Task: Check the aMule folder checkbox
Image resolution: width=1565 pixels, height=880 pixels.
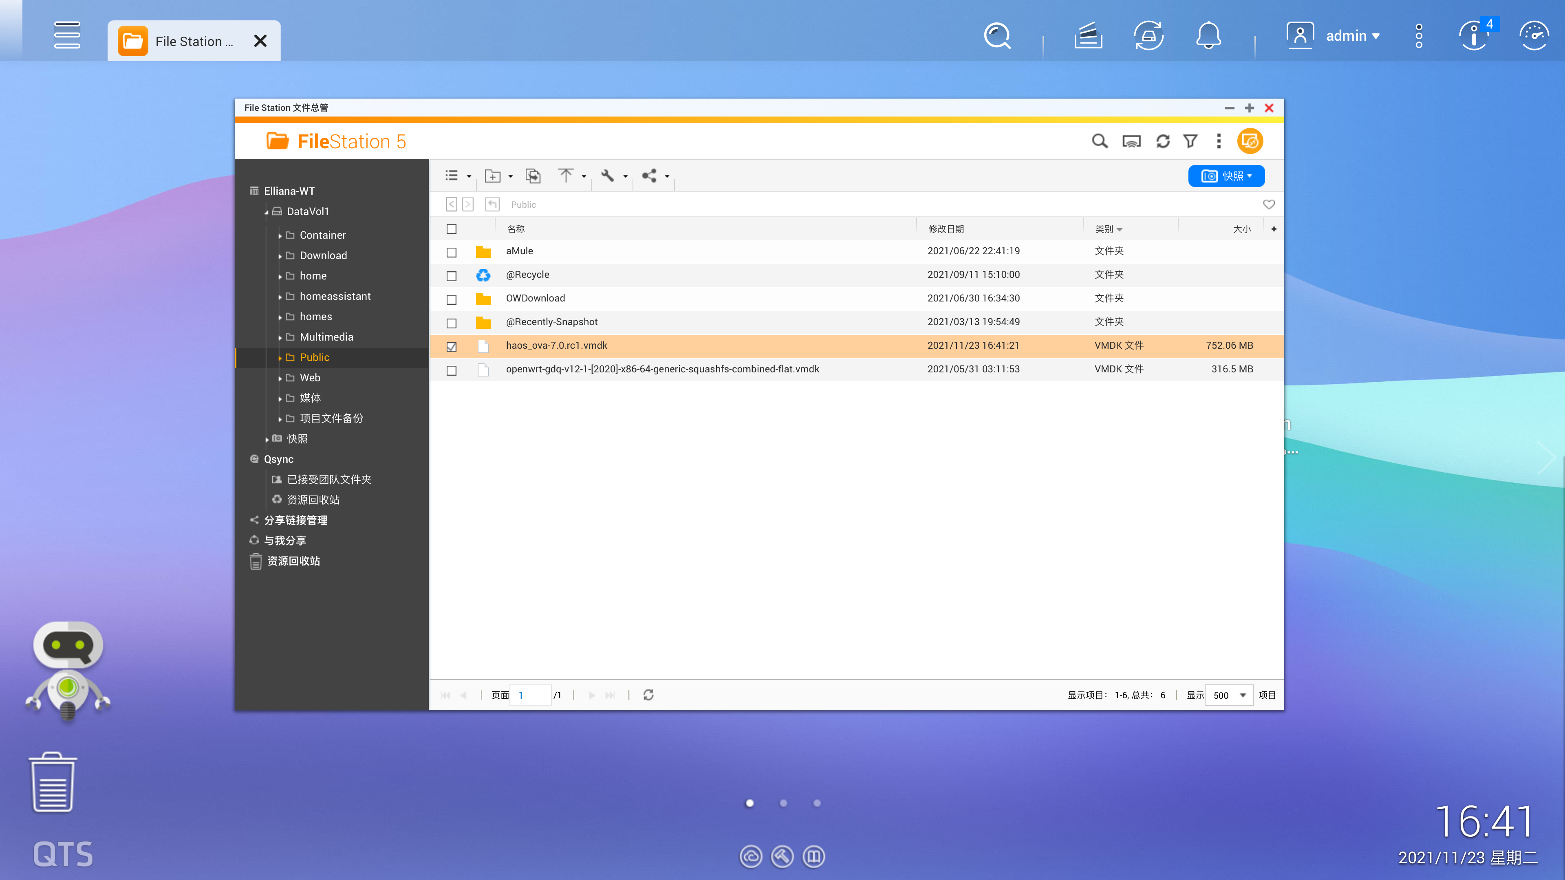Action: click(452, 252)
